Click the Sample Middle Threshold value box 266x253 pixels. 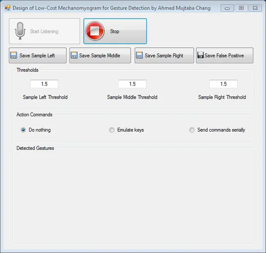pos(132,84)
